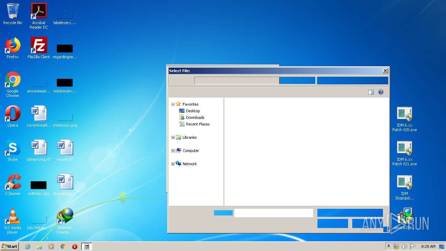446x251 pixels.
Task: Open VLC media player shortcut
Action: pyautogui.click(x=13, y=221)
